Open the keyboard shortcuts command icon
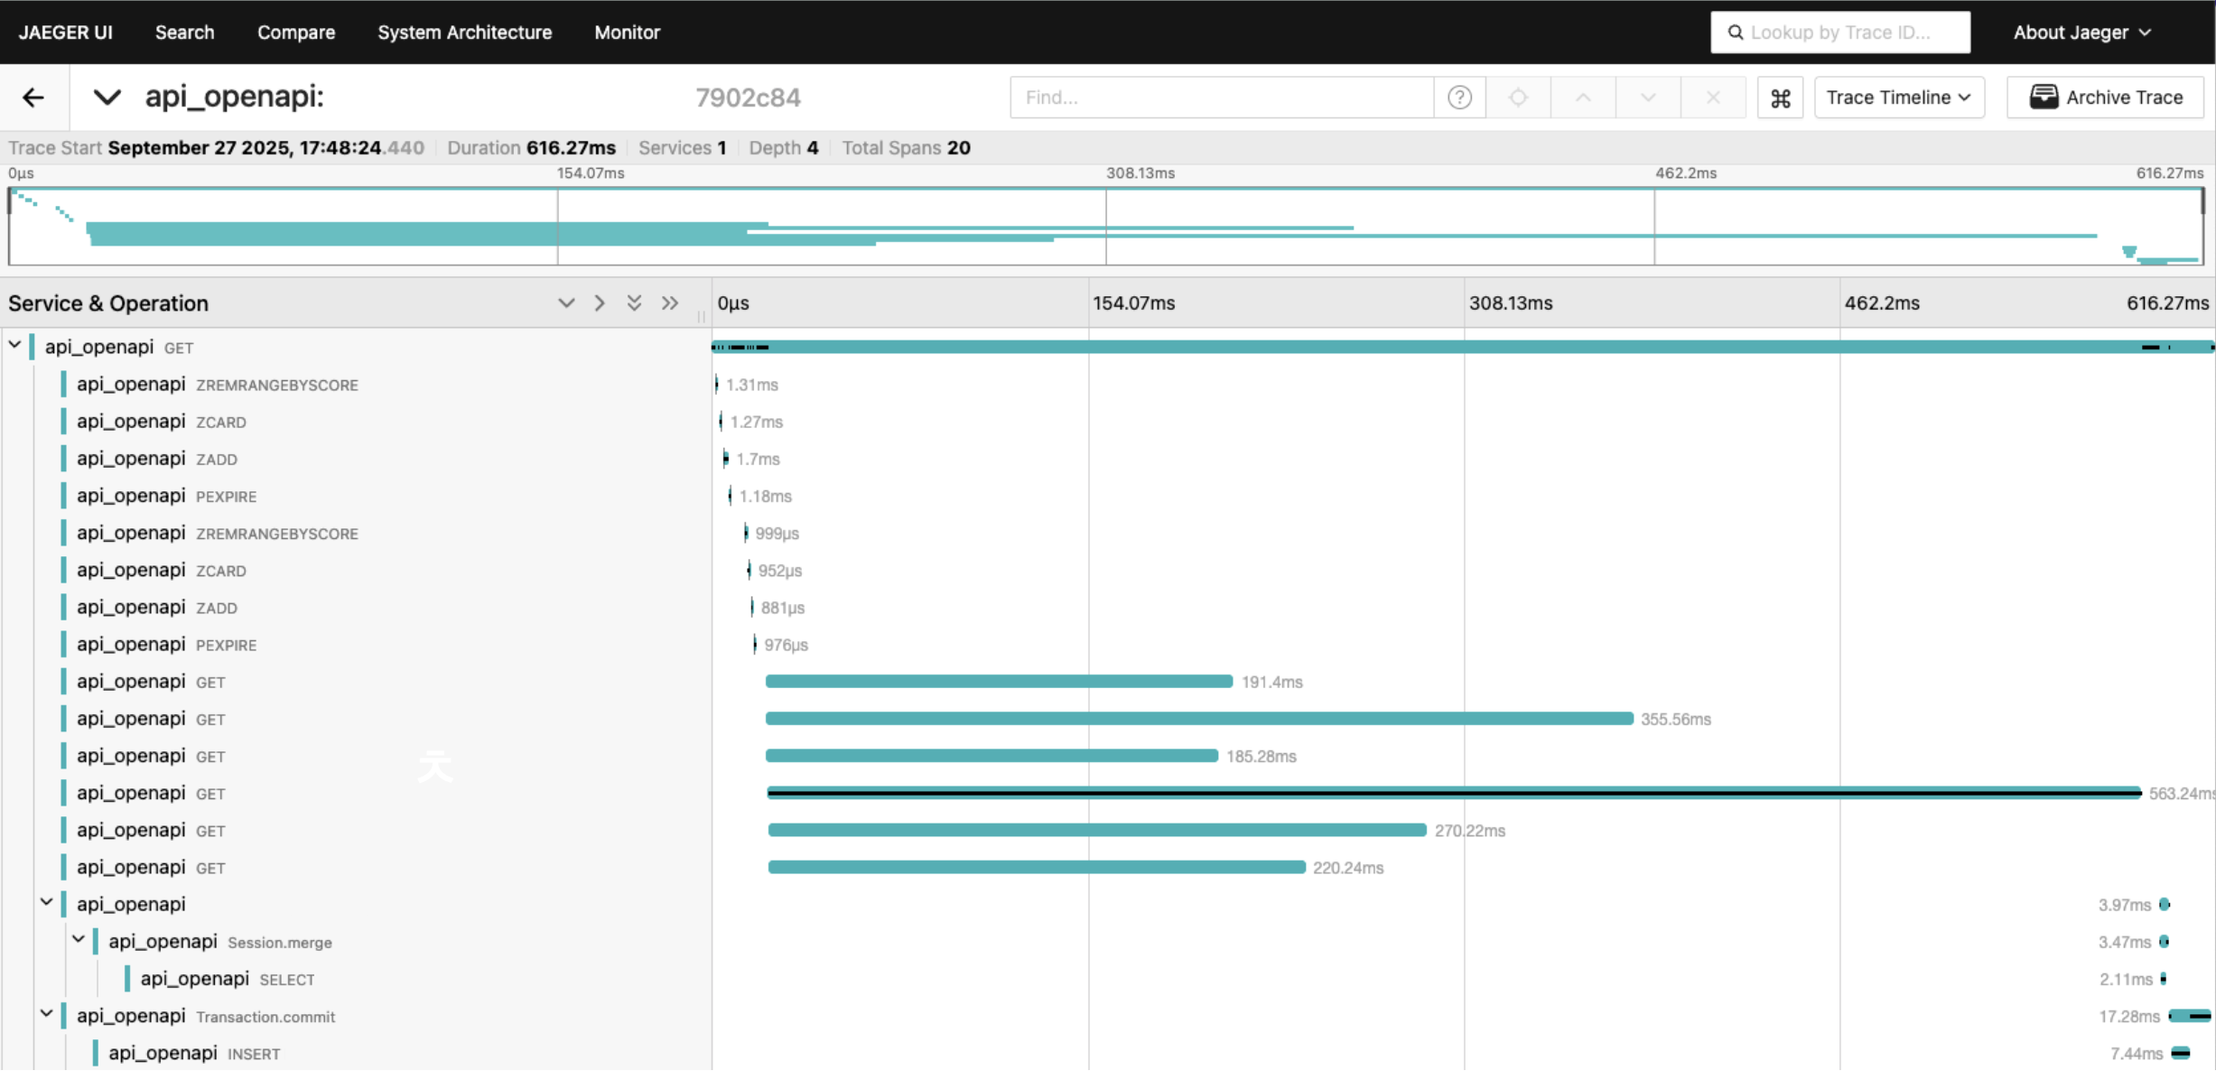2216x1071 pixels. (1780, 98)
